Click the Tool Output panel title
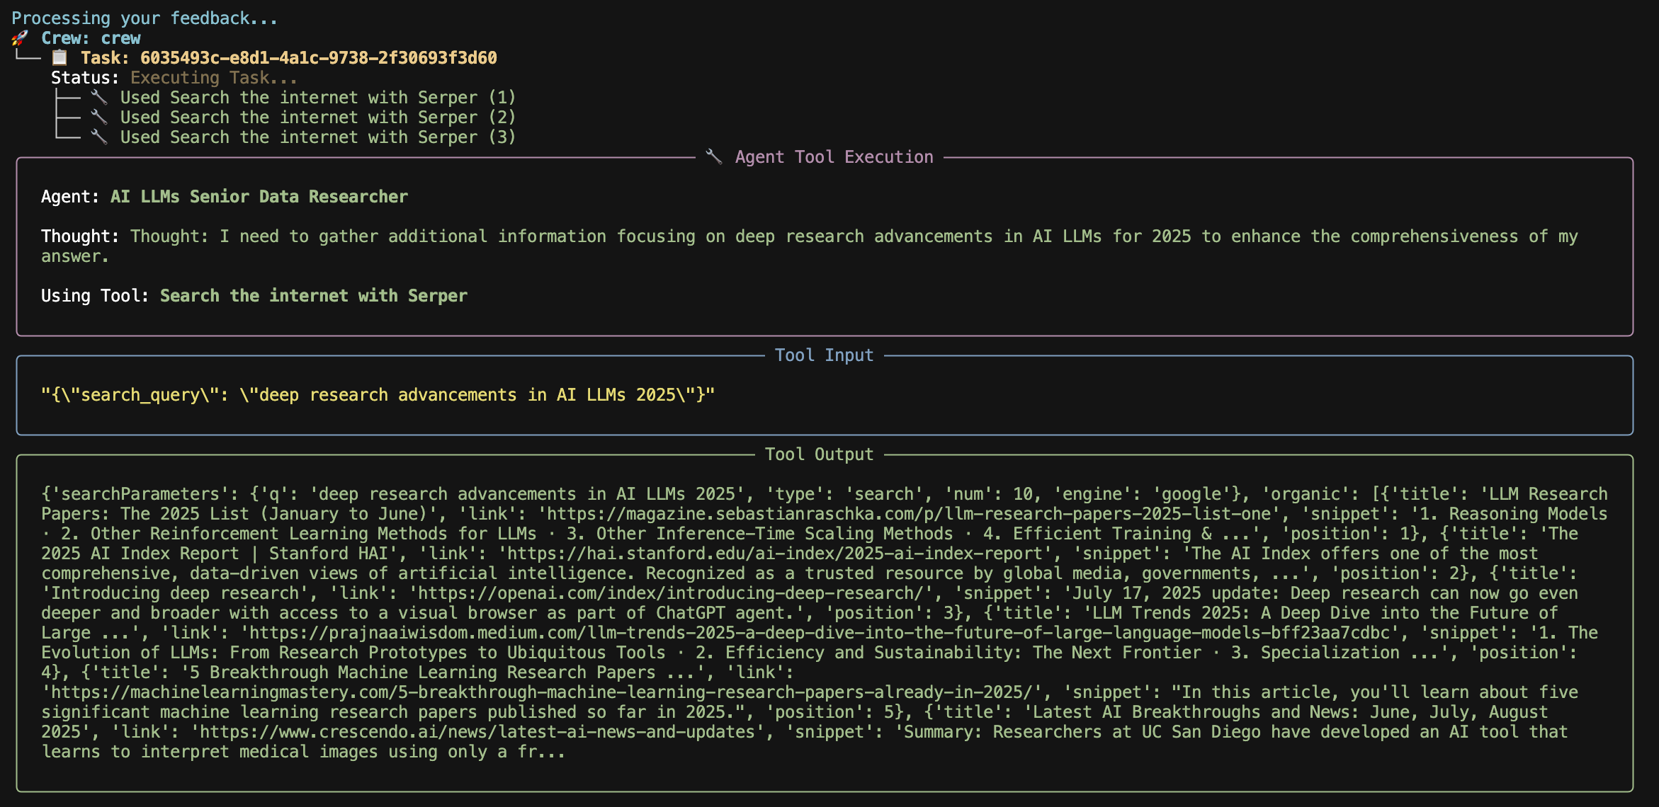This screenshot has width=1659, height=807. pyautogui.click(x=819, y=454)
